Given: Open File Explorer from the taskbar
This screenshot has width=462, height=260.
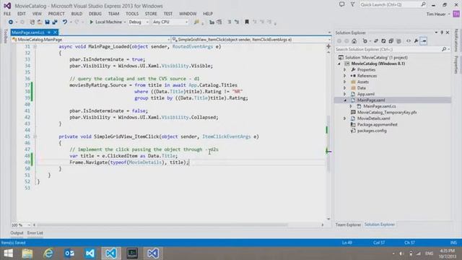Looking at the screenshot, I should [27, 253].
